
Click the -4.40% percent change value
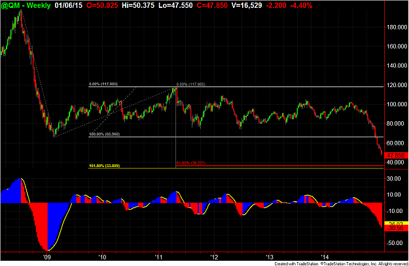point(301,5)
